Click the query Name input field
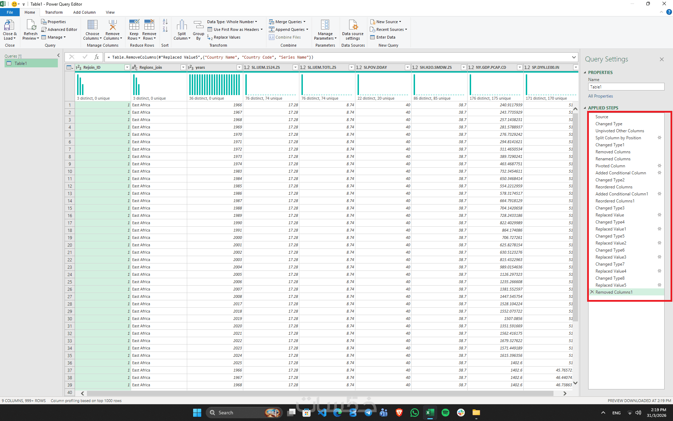 [626, 87]
